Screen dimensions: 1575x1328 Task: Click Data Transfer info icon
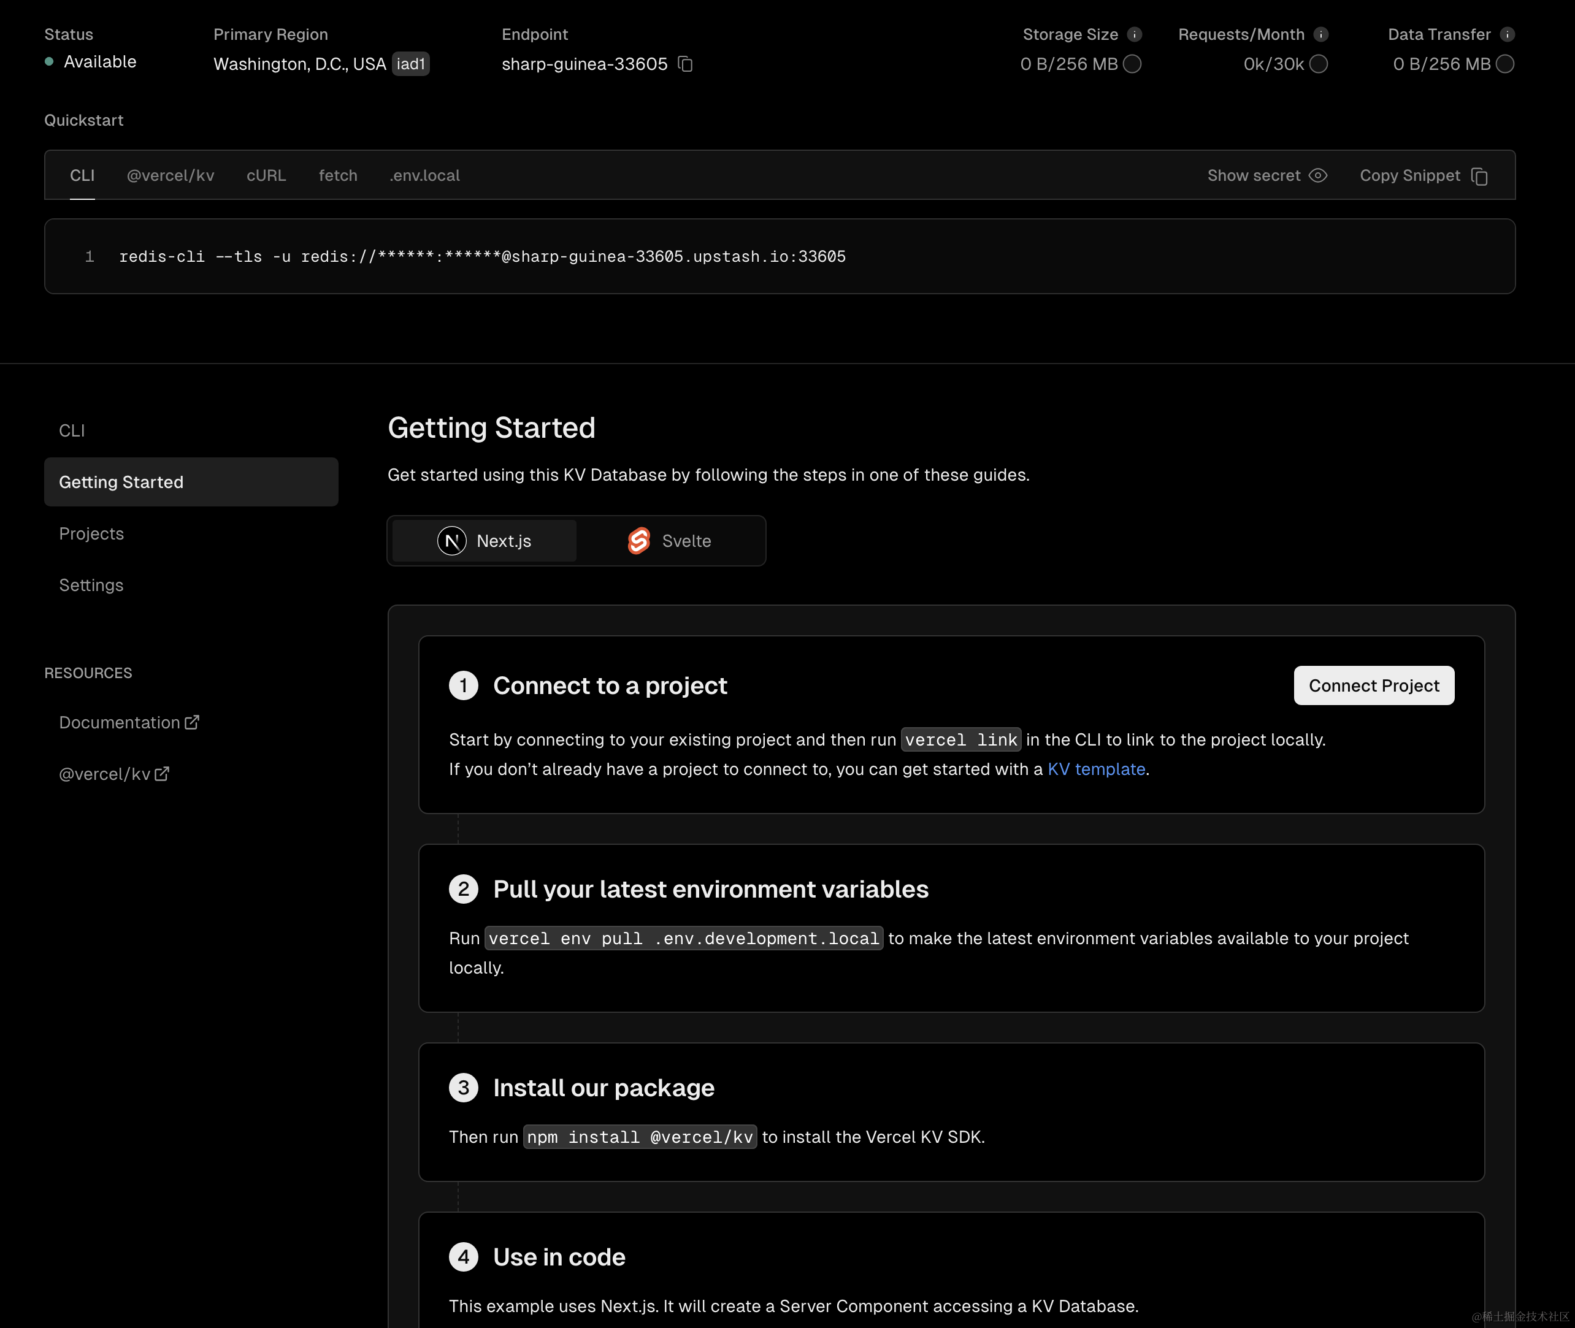1506,34
